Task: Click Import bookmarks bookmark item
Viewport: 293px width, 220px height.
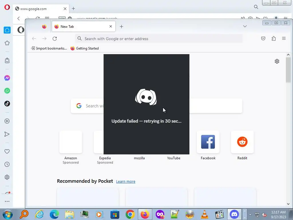Action: 49,48
